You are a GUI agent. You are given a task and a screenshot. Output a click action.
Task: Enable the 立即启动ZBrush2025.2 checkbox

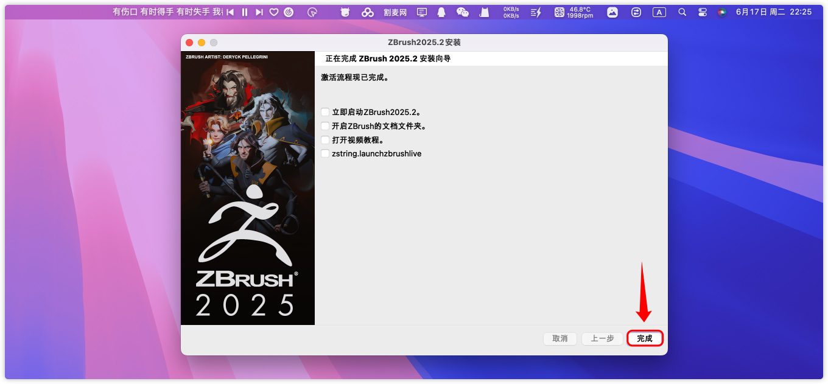[326, 112]
